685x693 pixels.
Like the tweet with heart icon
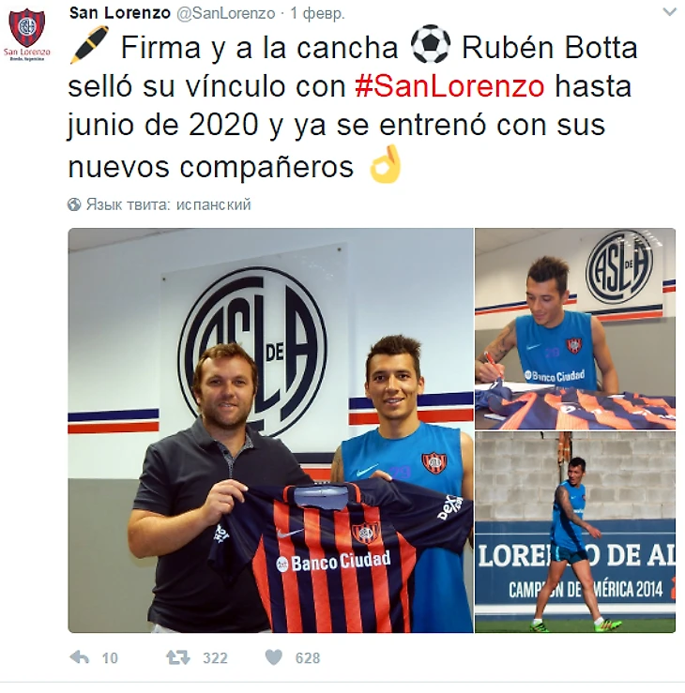point(273,657)
